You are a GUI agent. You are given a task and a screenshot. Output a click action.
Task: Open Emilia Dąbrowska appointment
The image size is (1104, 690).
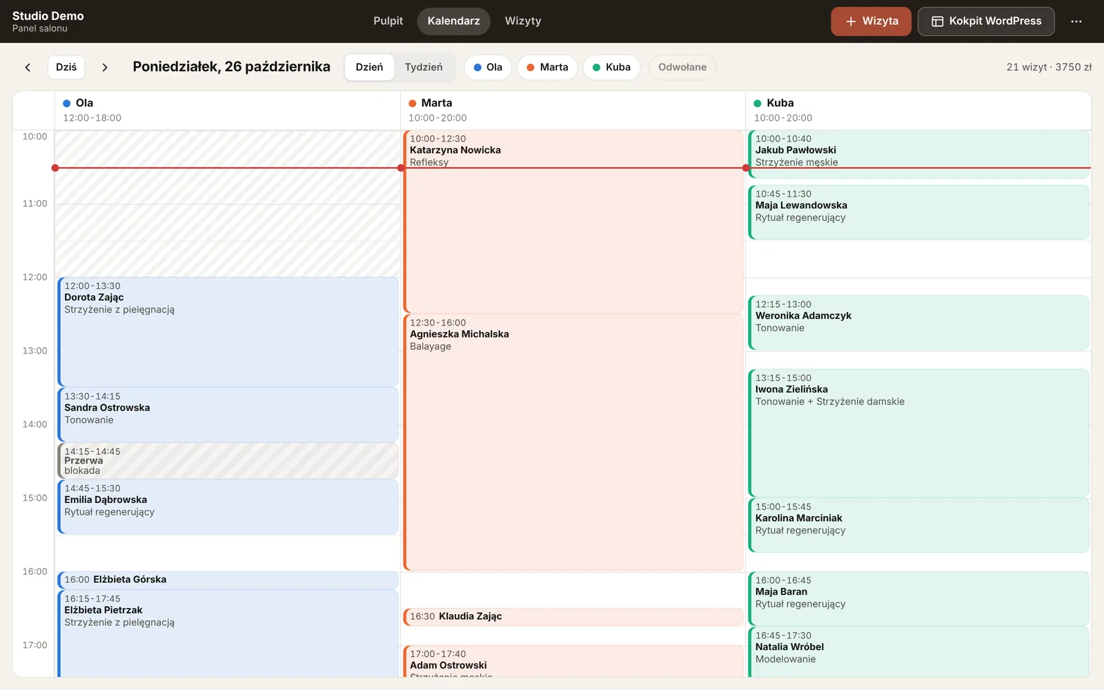point(228,506)
